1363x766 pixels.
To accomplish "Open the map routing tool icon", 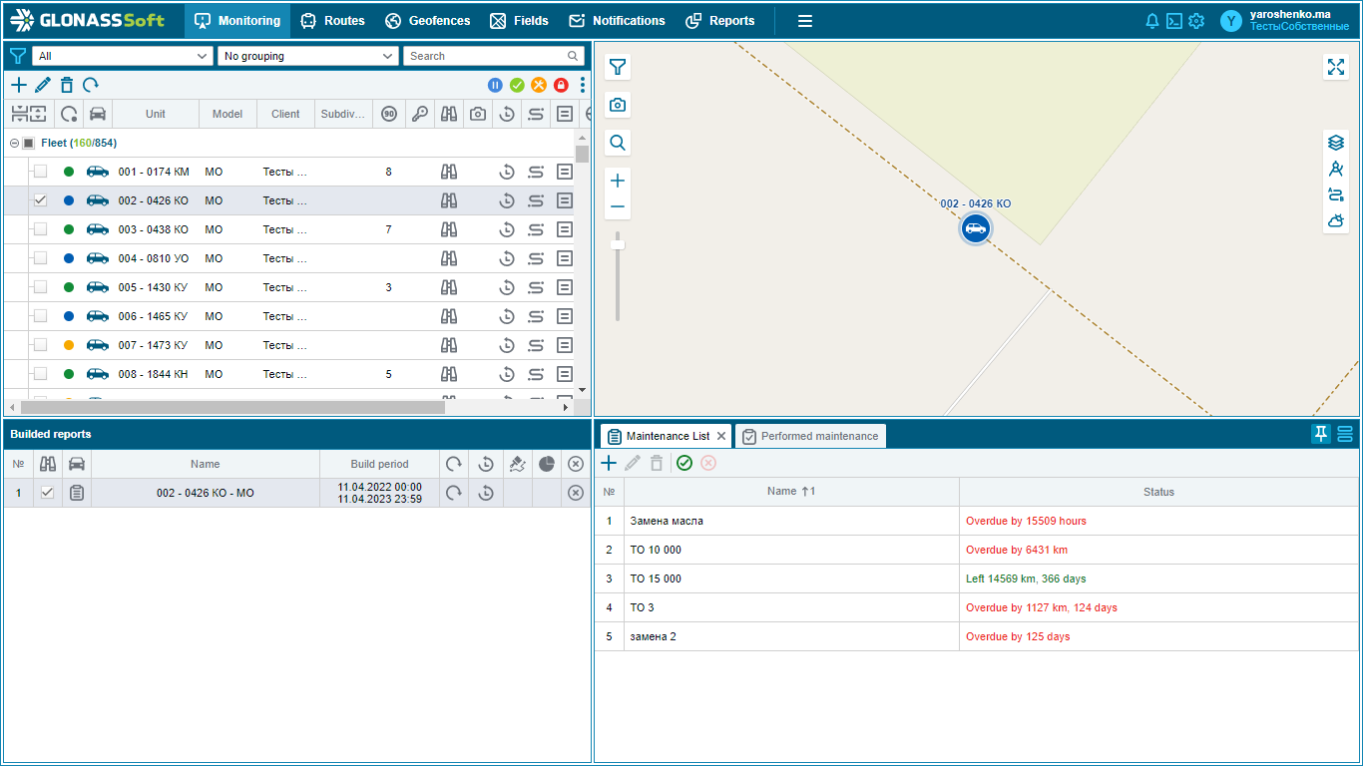I will click(1336, 194).
